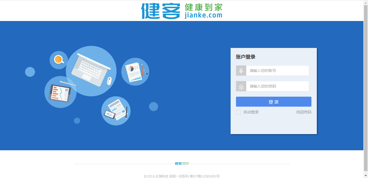Click the ©2016 红海科技 copyright text
The image size is (368, 178).
(x=156, y=176)
